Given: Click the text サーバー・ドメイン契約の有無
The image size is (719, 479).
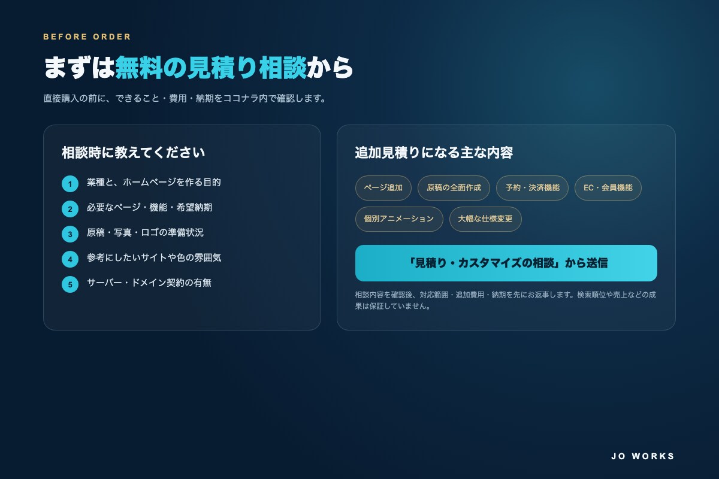Looking at the screenshot, I should [x=149, y=283].
